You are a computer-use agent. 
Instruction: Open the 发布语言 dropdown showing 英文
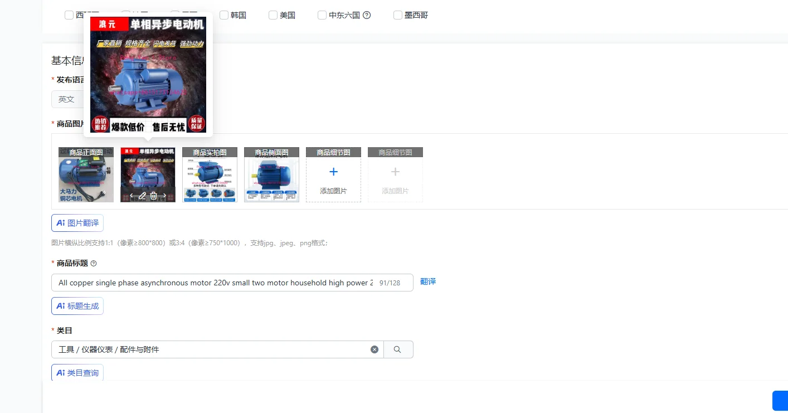click(67, 99)
